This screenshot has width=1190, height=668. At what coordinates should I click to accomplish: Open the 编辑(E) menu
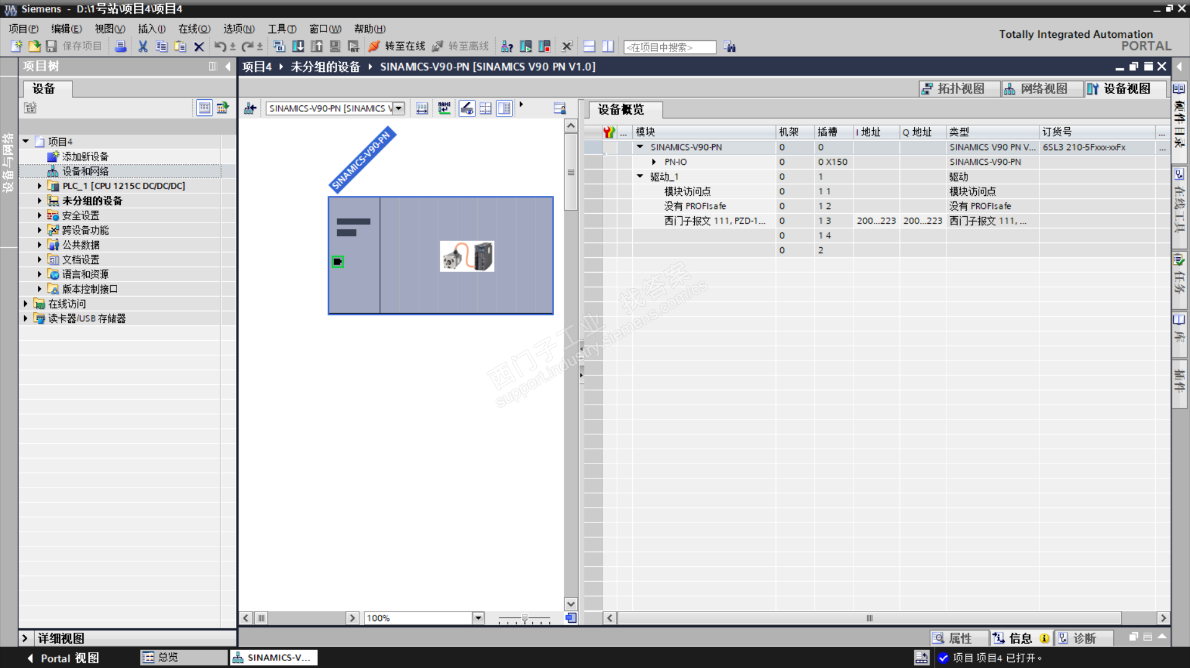(66, 29)
